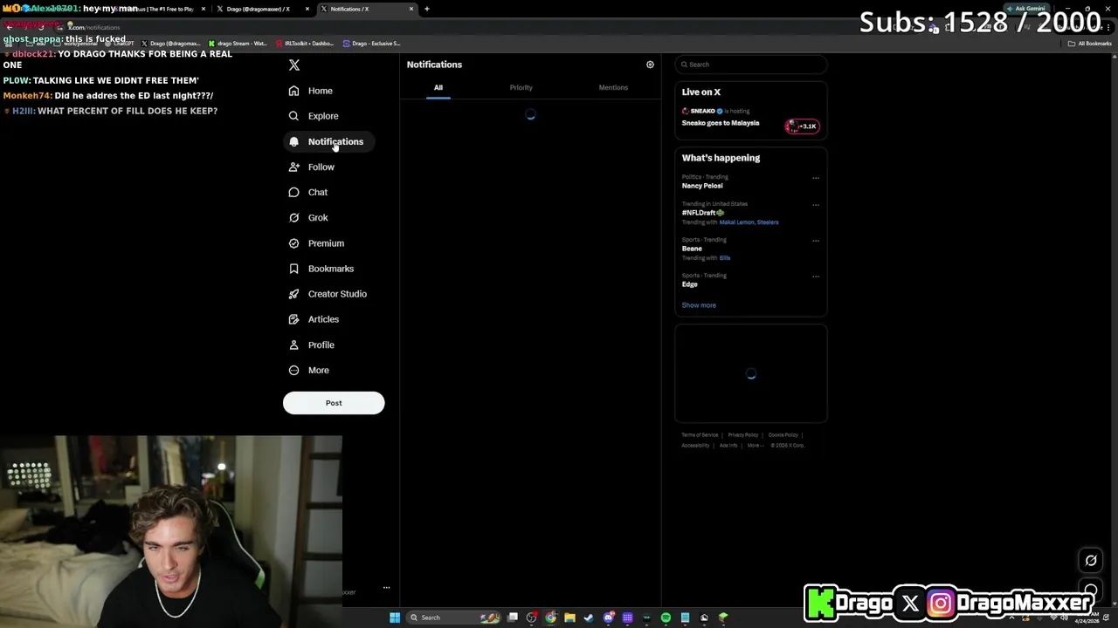
Task: Click the floating Grok button
Action: 1091,561
